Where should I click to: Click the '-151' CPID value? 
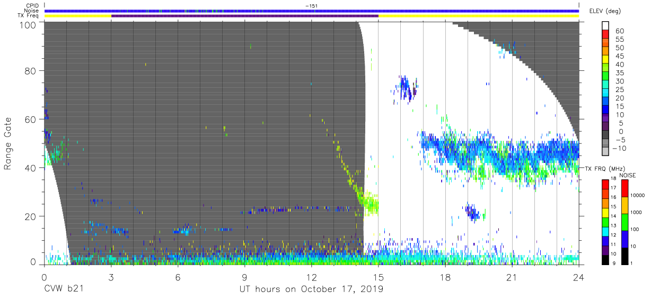tap(311, 5)
